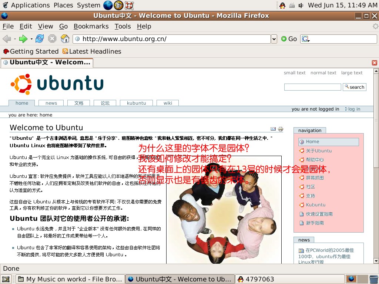
Task: Open the PCWorld 2005 news item
Action: click(x=326, y=256)
